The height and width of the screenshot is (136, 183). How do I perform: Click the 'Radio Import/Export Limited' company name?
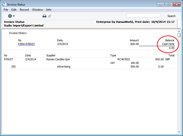[x=24, y=25]
